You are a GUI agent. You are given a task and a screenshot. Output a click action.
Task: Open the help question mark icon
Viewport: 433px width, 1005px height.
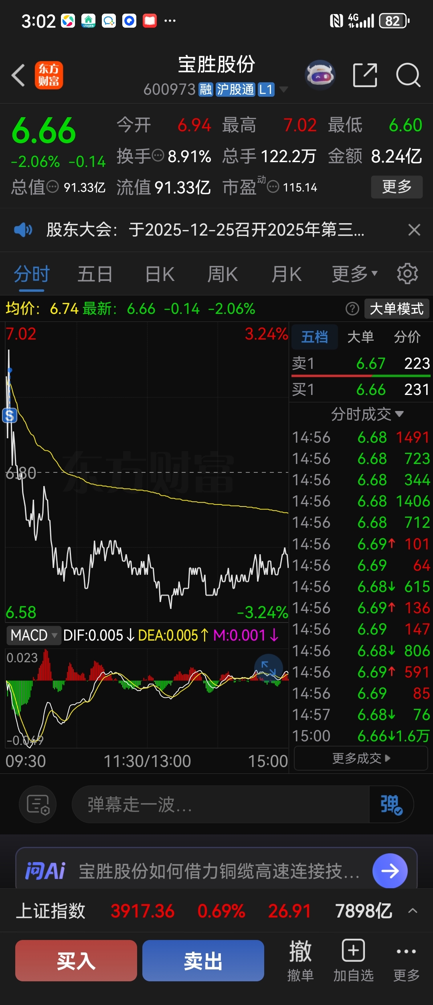click(352, 309)
